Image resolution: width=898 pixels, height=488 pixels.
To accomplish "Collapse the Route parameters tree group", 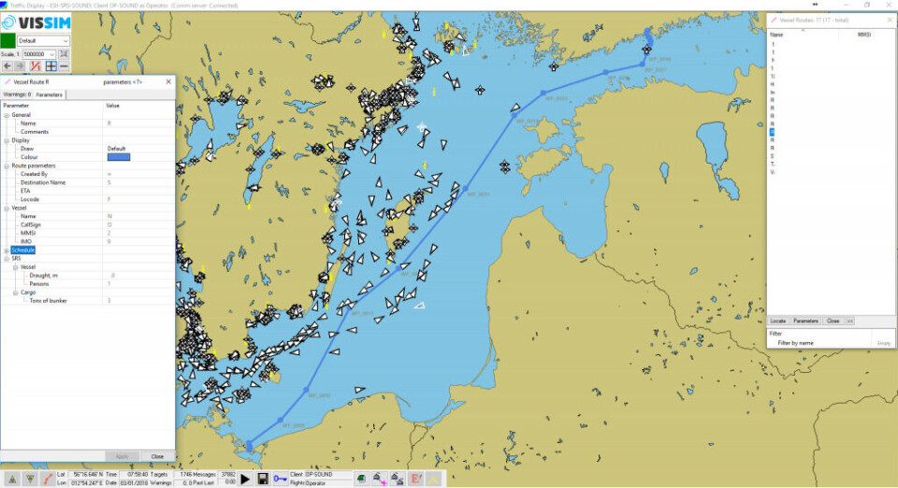I will click(x=7, y=165).
